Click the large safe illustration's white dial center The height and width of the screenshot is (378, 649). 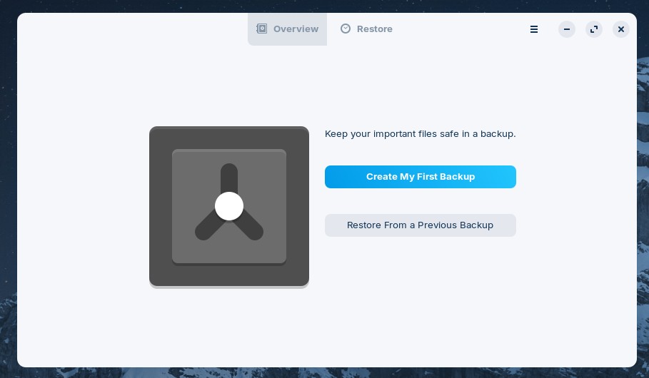click(229, 206)
